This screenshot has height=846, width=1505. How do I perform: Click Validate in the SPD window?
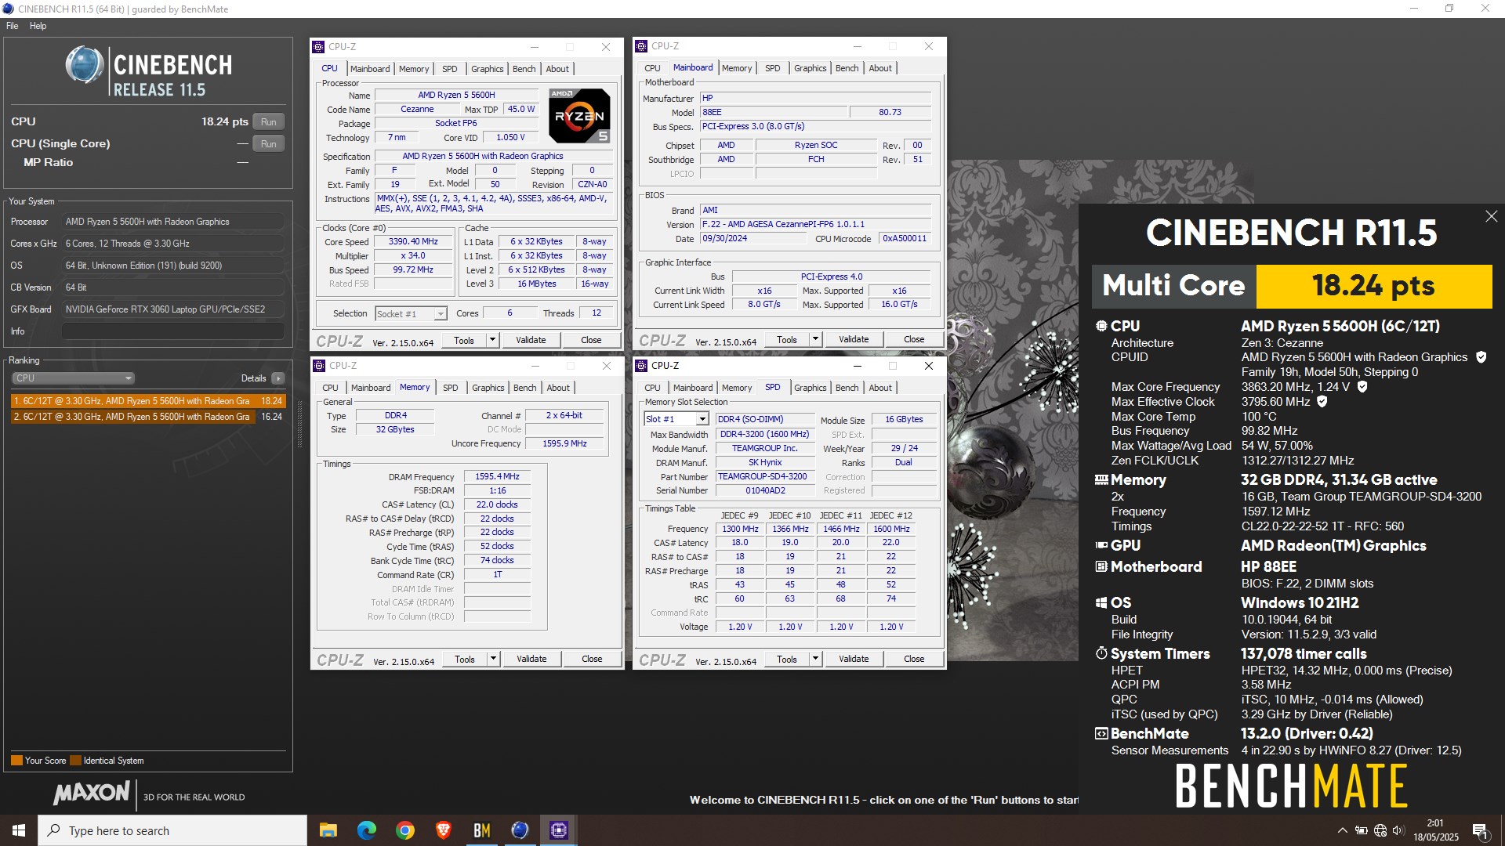tap(854, 659)
